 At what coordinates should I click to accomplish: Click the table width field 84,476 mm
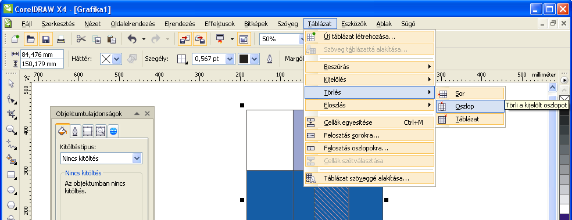(x=42, y=54)
